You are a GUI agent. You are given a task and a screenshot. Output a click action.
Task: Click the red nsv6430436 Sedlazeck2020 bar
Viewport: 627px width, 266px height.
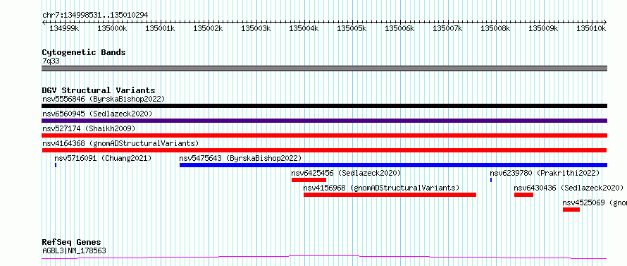[x=524, y=195]
